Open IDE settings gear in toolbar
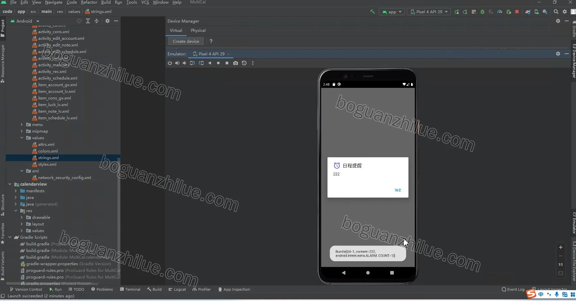The height and width of the screenshot is (301, 576). click(x=564, y=12)
